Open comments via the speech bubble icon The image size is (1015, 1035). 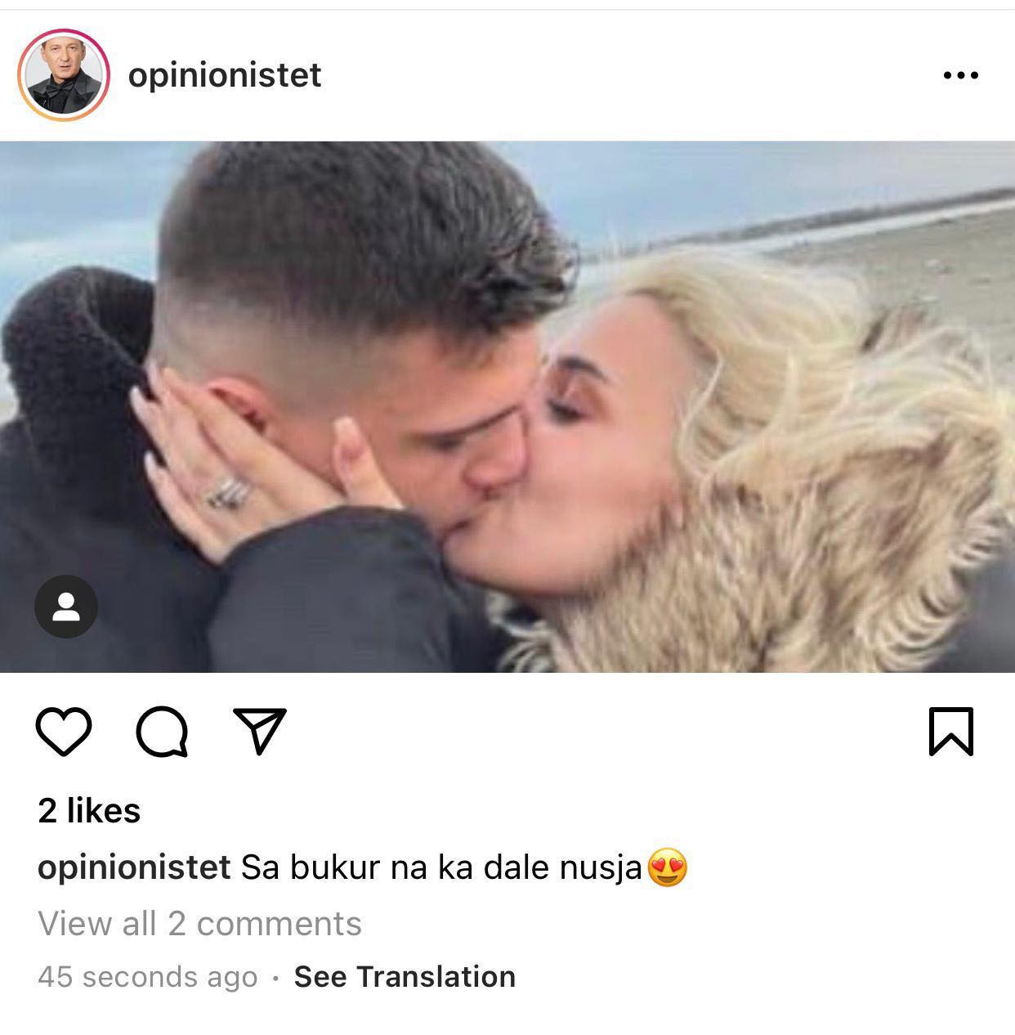162,731
